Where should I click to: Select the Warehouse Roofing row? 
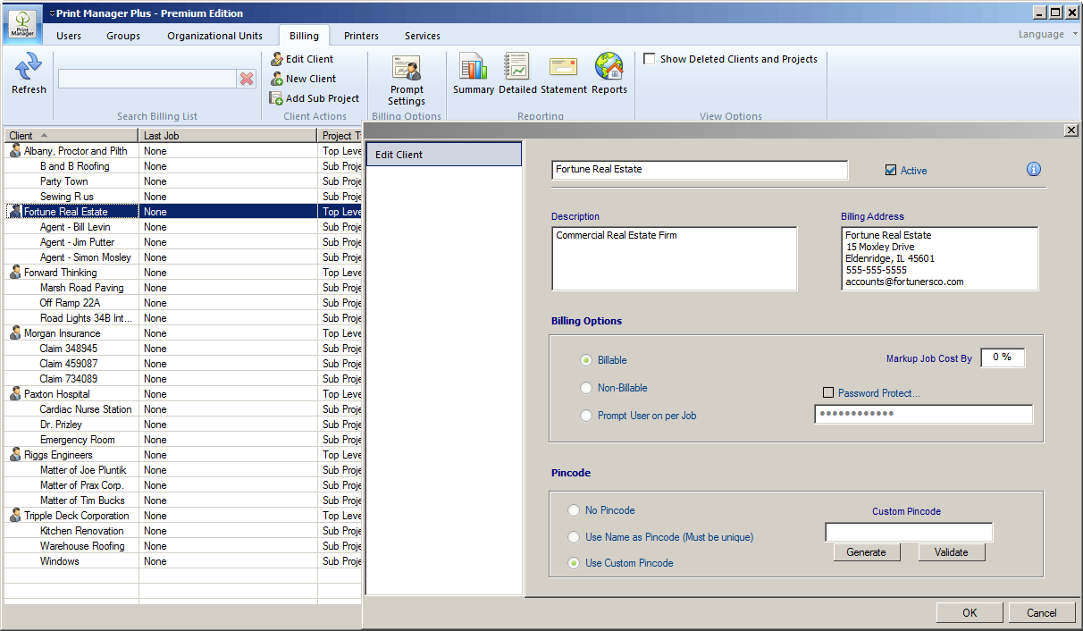(183, 545)
